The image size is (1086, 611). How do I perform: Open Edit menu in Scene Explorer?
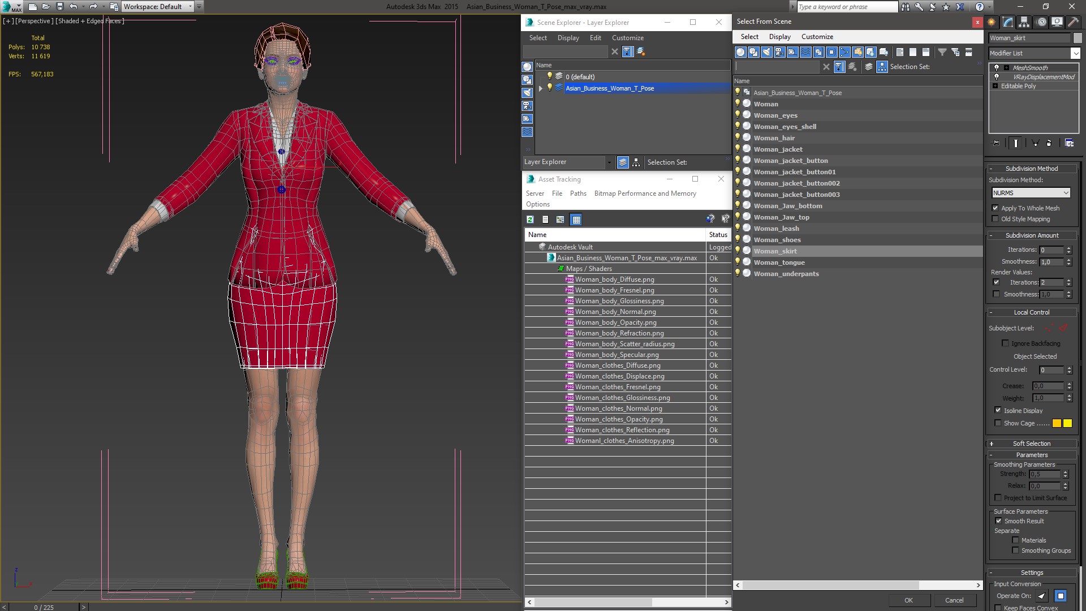pos(595,38)
